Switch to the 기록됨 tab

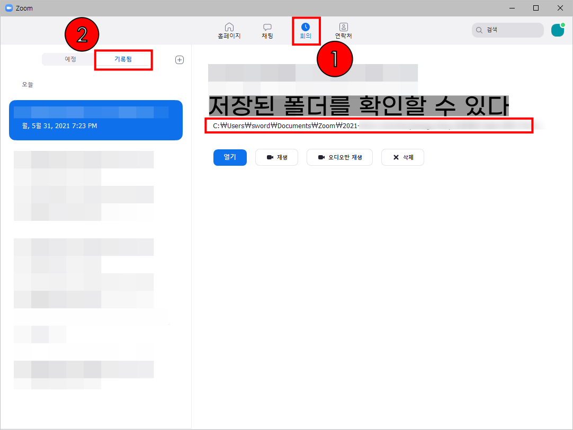123,59
